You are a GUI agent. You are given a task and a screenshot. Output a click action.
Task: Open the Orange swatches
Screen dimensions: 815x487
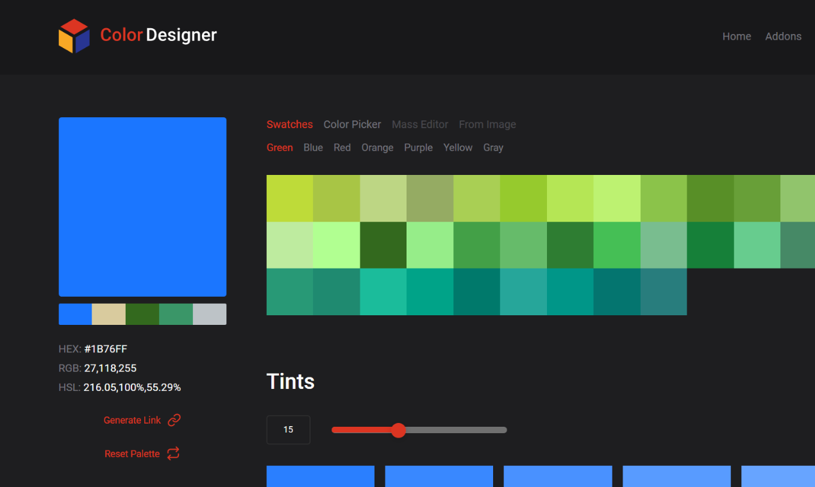pos(377,147)
